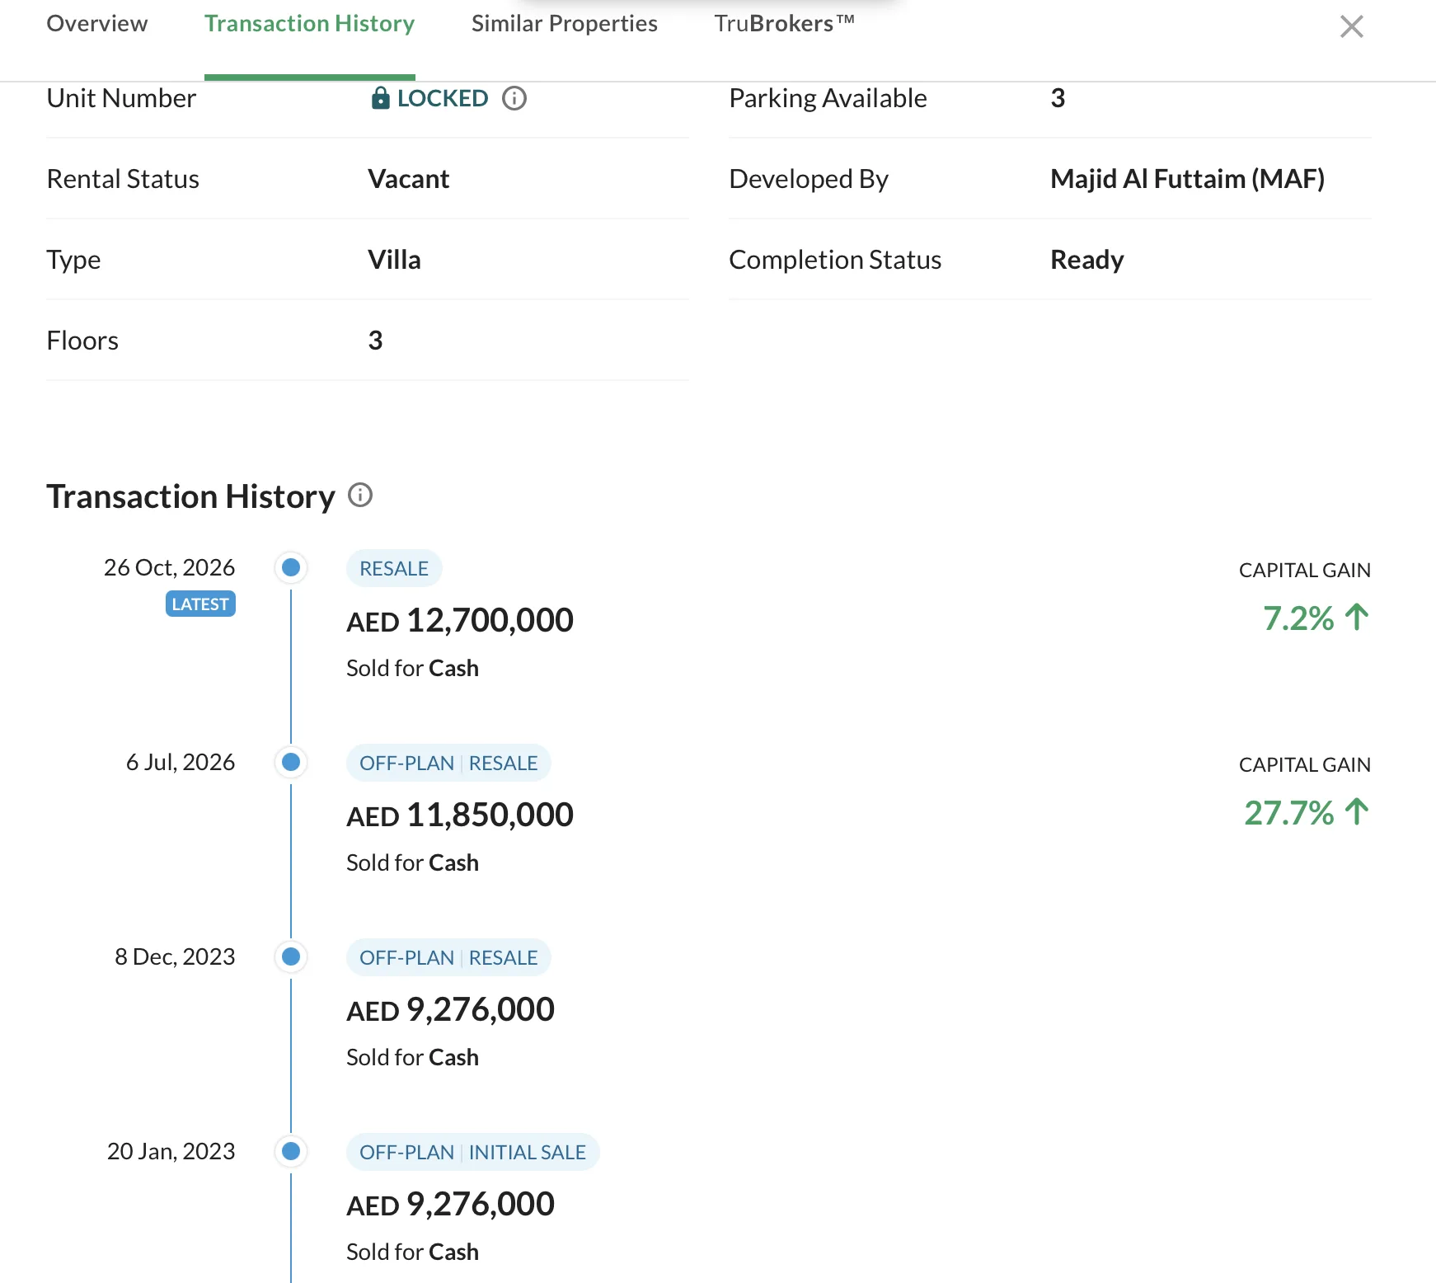Viewport: 1436px width, 1283px height.
Task: Switch to Similar Properties tab
Action: [x=564, y=23]
